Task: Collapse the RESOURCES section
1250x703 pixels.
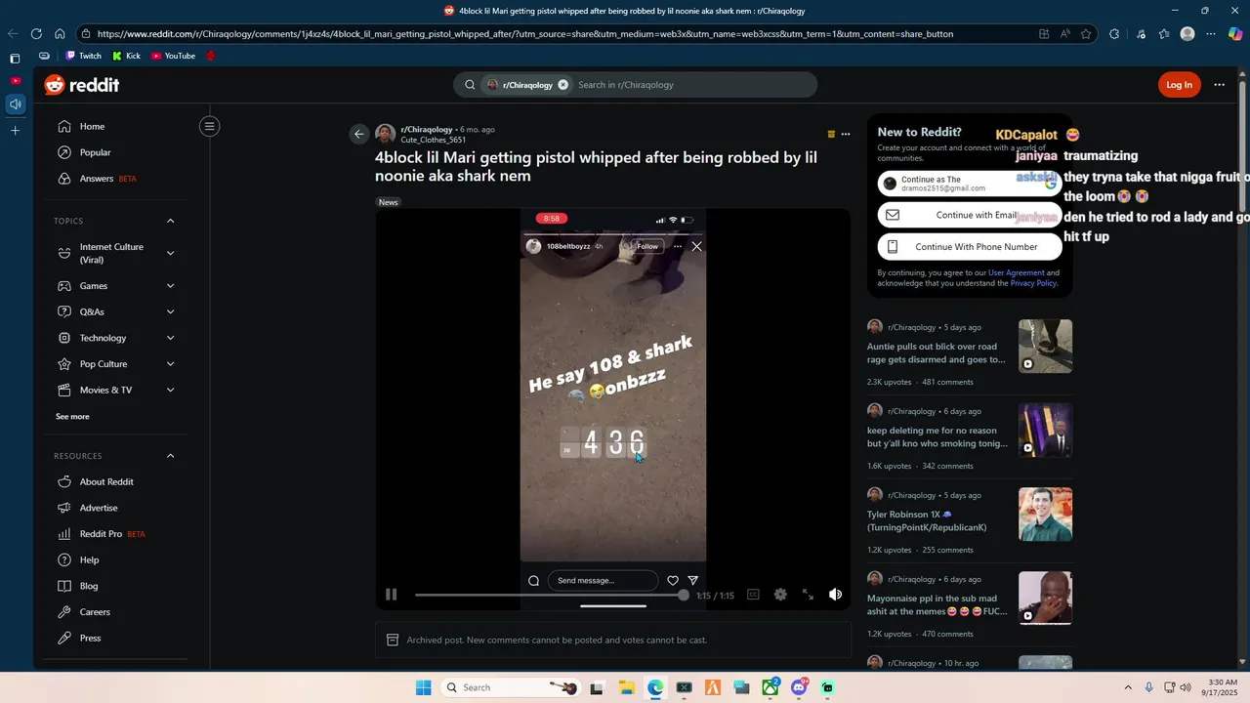Action: (171, 456)
